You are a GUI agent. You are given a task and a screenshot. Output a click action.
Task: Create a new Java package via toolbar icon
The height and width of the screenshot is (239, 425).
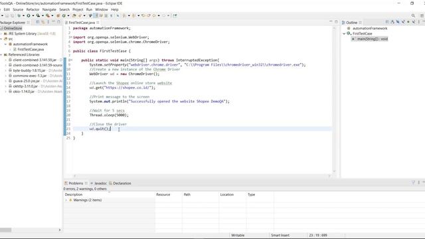point(58,16)
